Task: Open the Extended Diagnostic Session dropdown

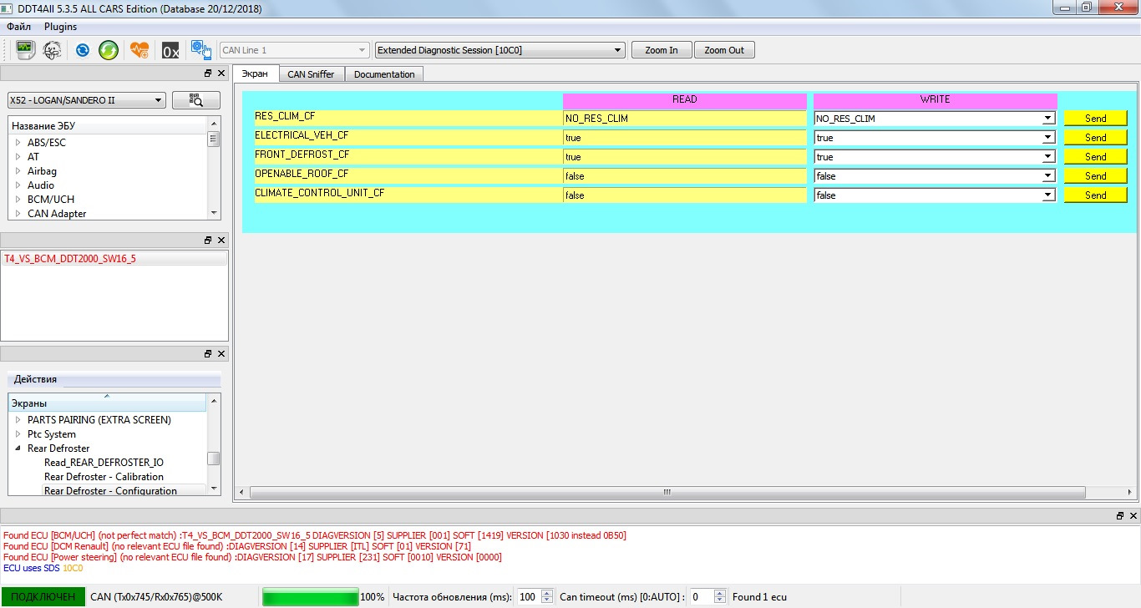Action: tap(500, 50)
